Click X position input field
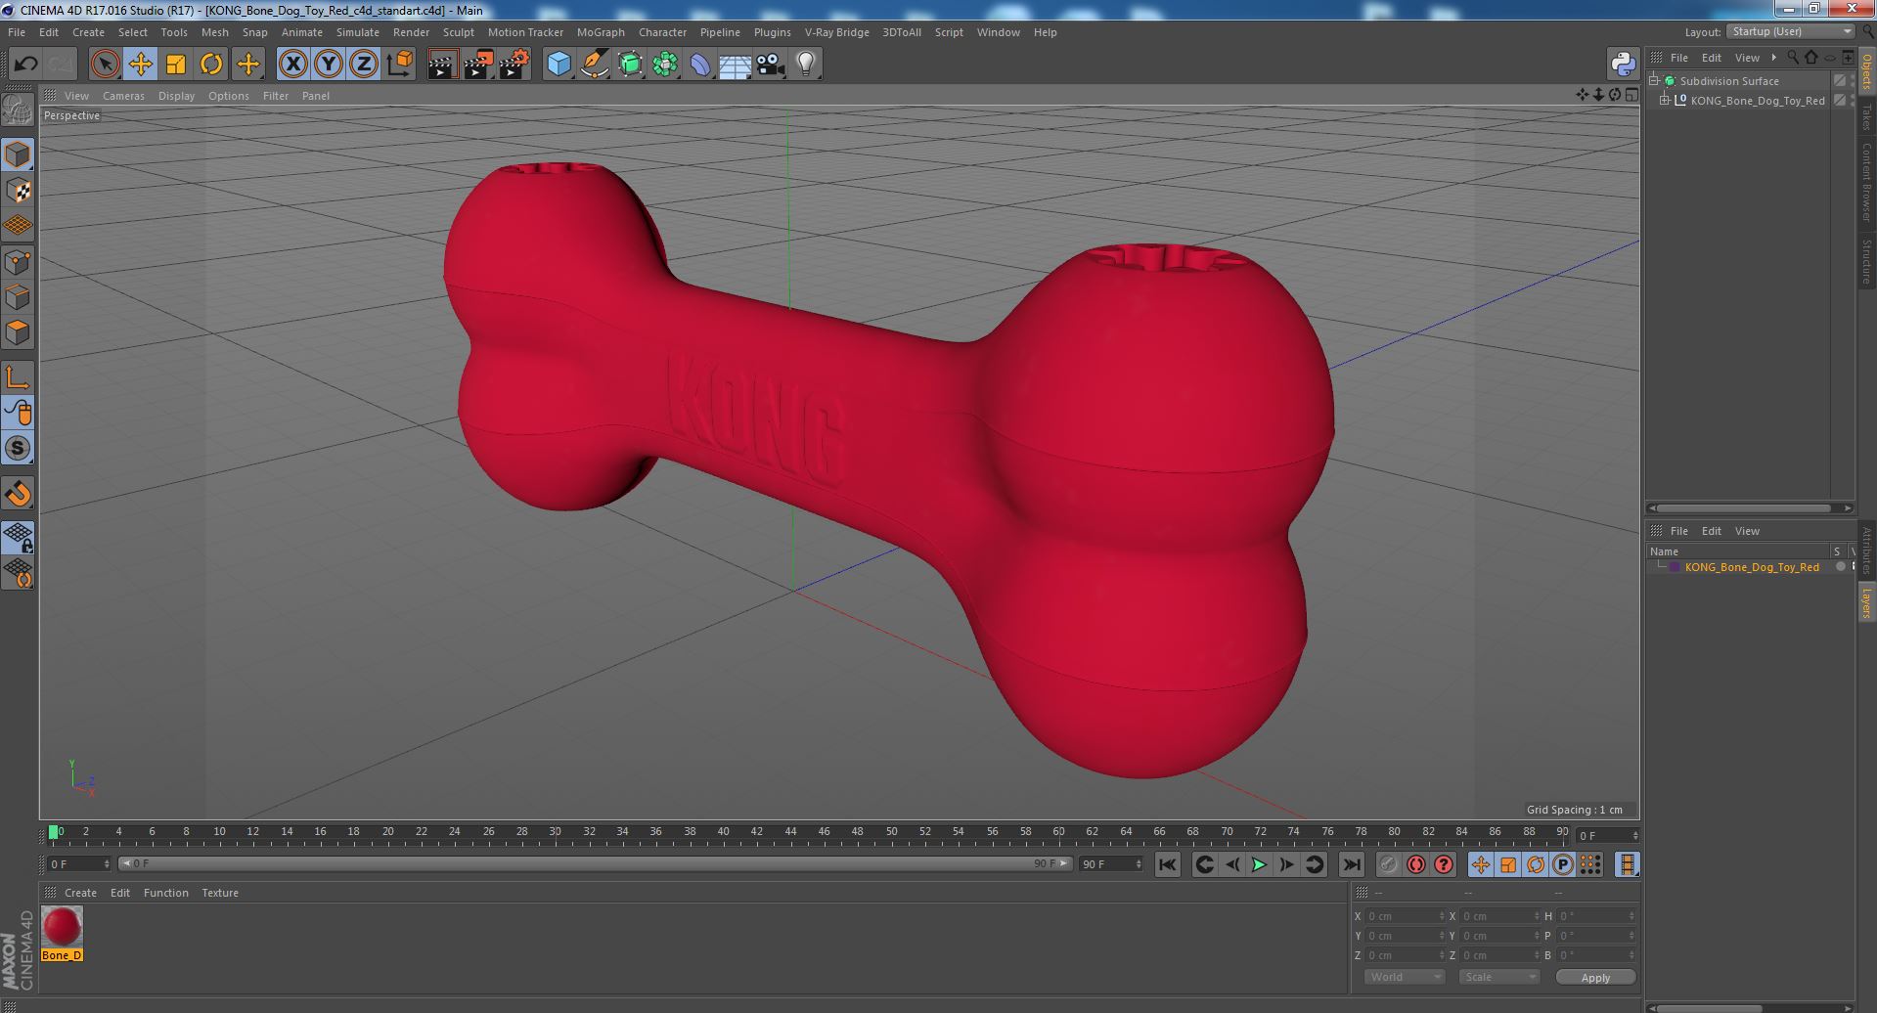 coord(1405,916)
